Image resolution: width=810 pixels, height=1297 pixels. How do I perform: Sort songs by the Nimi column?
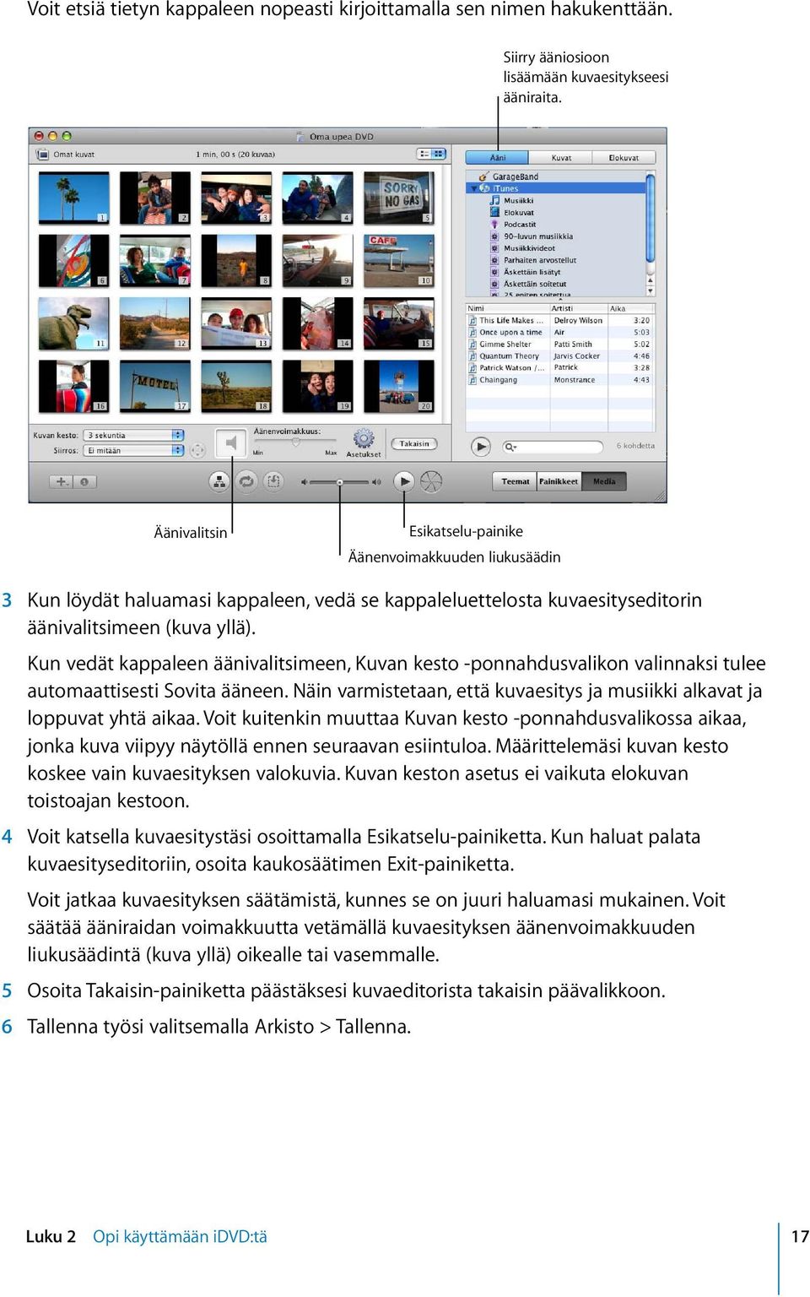pyautogui.click(x=508, y=308)
